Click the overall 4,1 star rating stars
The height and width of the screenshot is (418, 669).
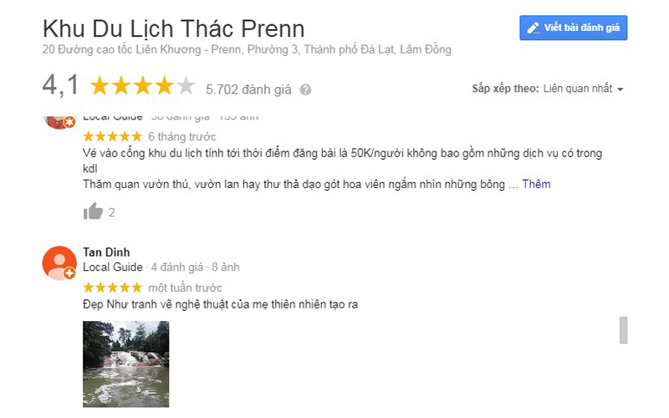click(x=142, y=86)
